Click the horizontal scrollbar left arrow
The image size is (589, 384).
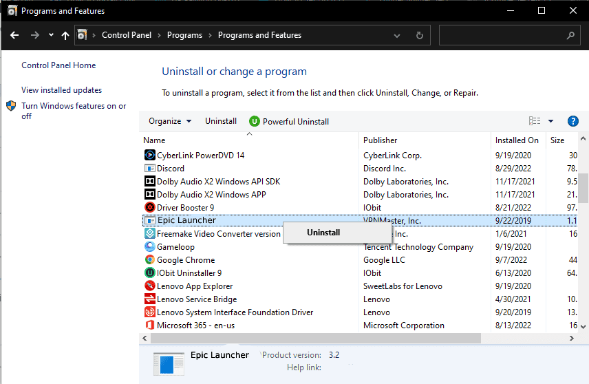[x=145, y=338]
